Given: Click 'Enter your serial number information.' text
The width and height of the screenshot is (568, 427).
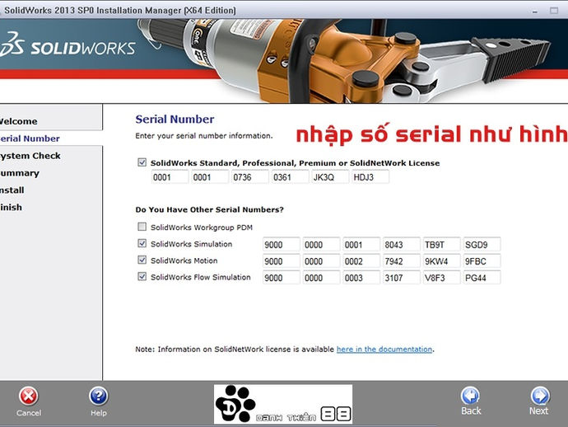Looking at the screenshot, I should 203,136.
